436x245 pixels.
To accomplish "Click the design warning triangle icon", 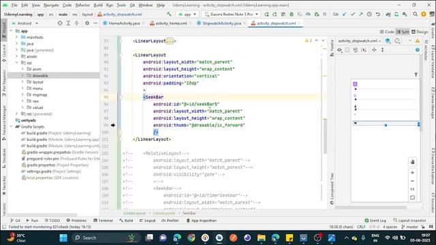I will 418,41.
